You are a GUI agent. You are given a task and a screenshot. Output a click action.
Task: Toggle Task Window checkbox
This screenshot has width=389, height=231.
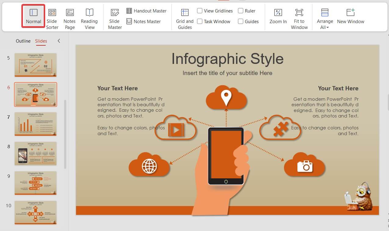pyautogui.click(x=200, y=22)
